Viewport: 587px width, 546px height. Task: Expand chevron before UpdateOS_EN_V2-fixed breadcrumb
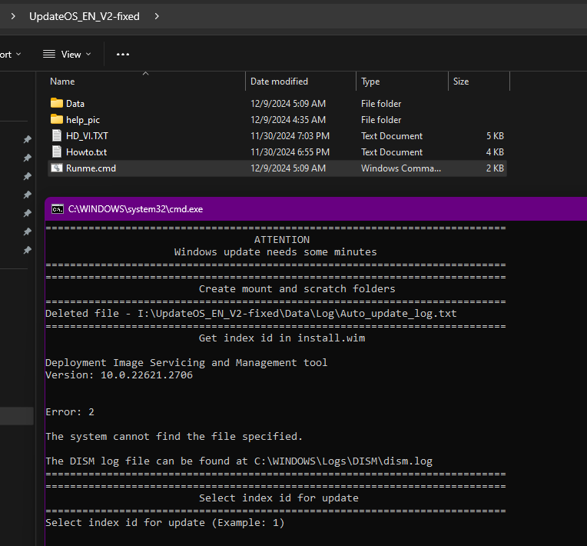(x=13, y=16)
